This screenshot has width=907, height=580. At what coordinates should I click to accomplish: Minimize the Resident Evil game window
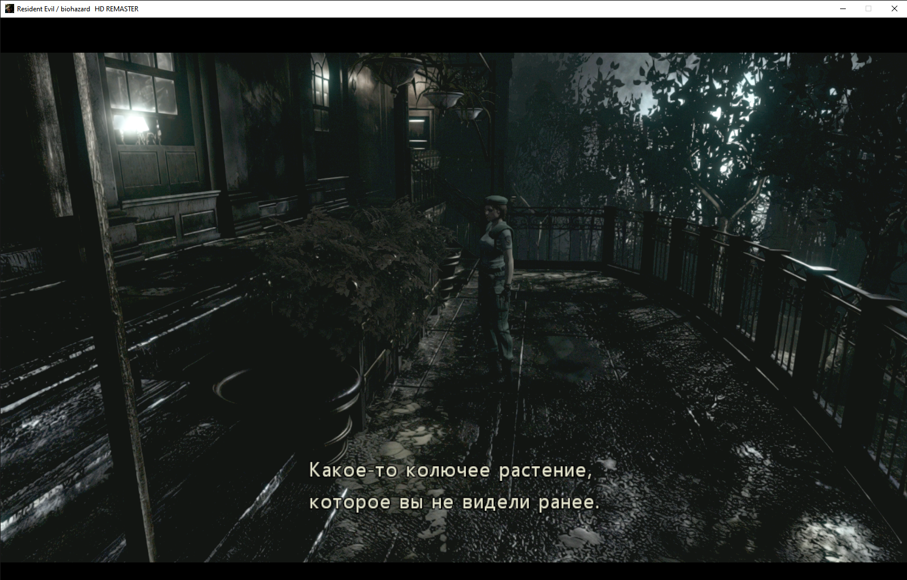click(x=843, y=8)
